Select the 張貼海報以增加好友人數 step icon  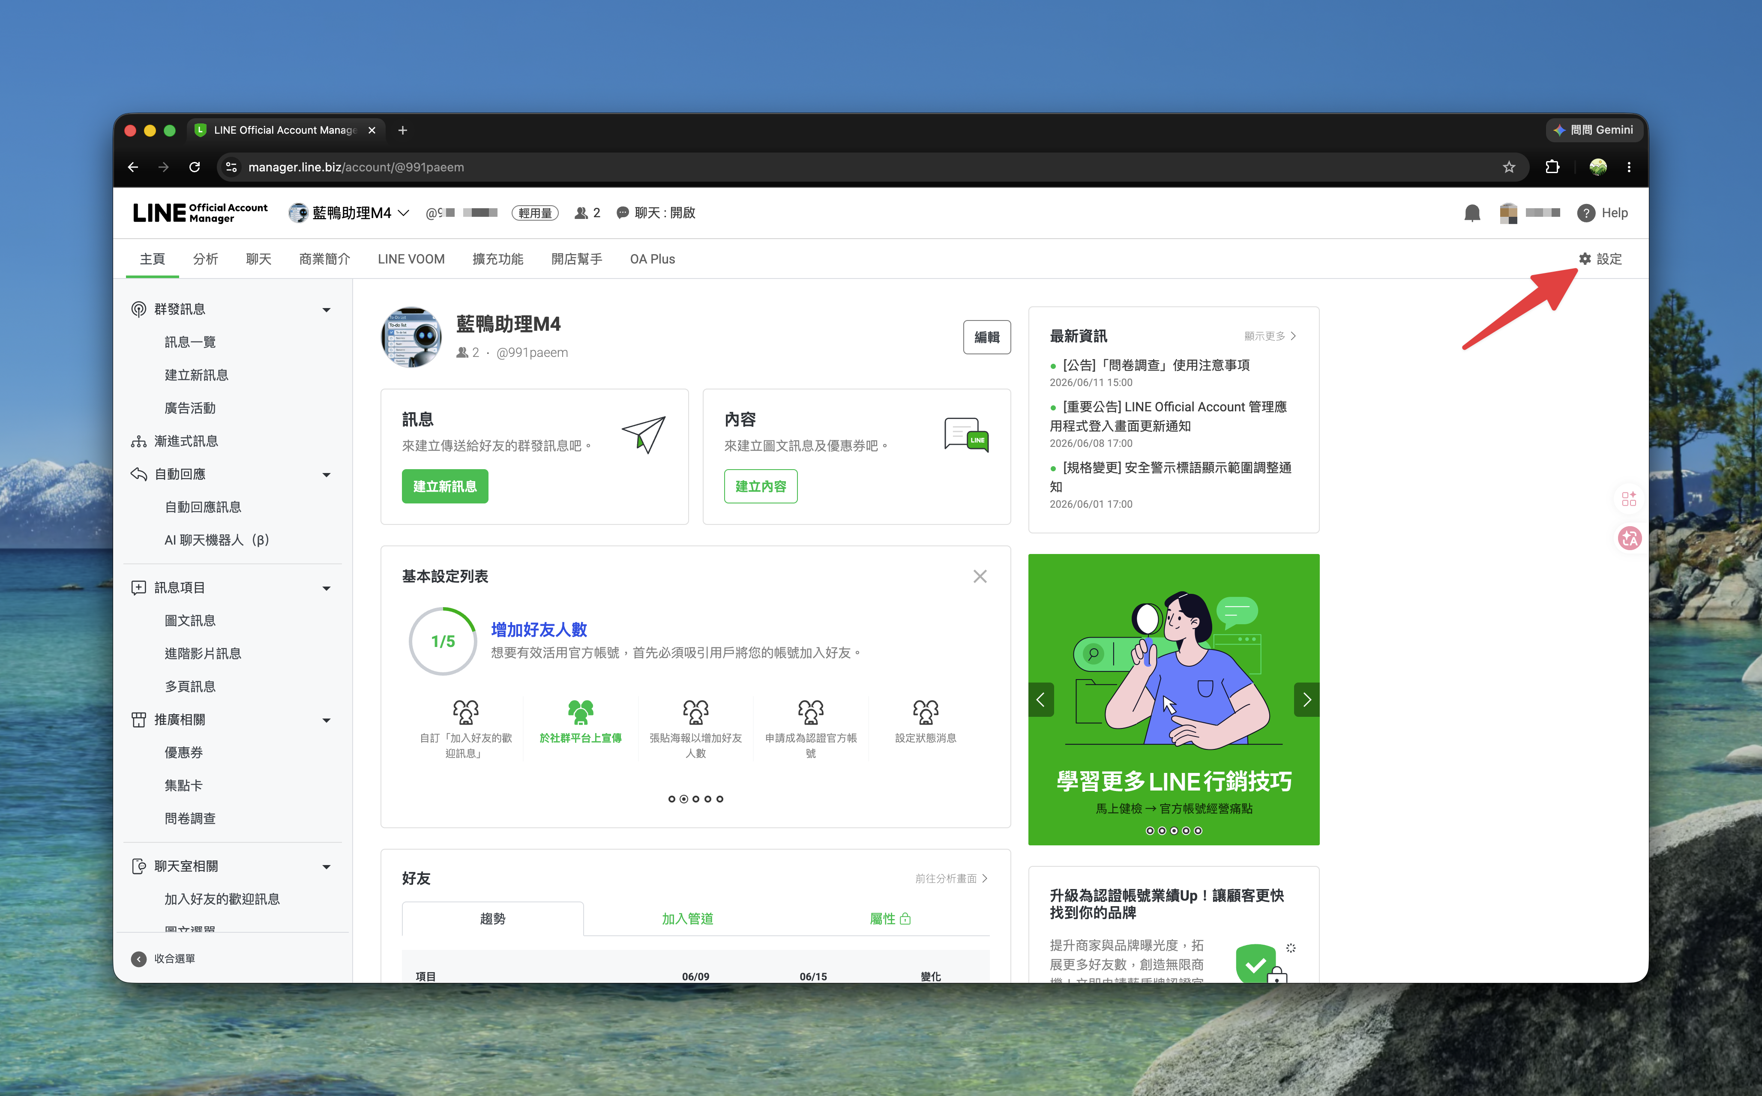pyautogui.click(x=696, y=712)
